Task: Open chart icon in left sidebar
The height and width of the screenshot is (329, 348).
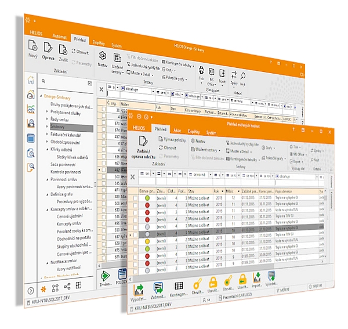Action: (31, 109)
